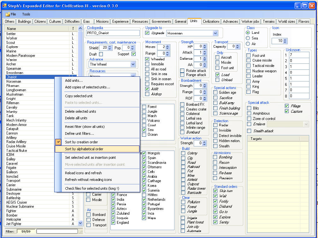Select Add units... from context menu
This screenshot has width=318, height=238.
click(74, 80)
